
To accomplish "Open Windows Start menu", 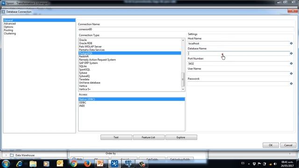I will [x=6, y=164].
